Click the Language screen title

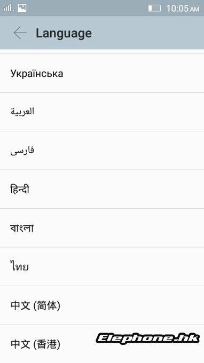pyautogui.click(x=64, y=33)
